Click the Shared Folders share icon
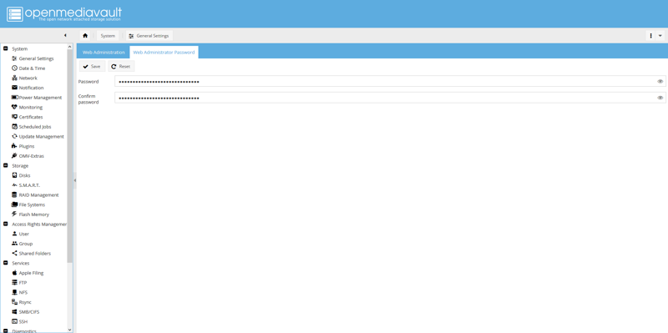 click(x=14, y=254)
